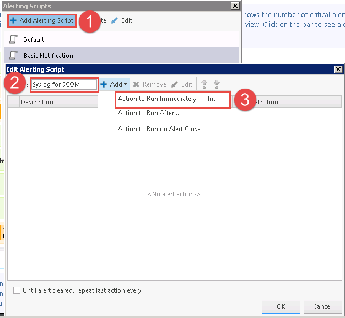Viewport: 345px width, 318px height.
Task: Close the Edit Alerting Script dialog
Action: 338,69
